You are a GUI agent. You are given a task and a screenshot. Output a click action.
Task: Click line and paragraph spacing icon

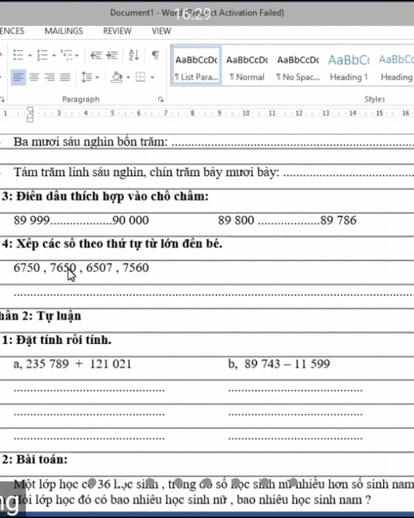pyautogui.click(x=87, y=77)
